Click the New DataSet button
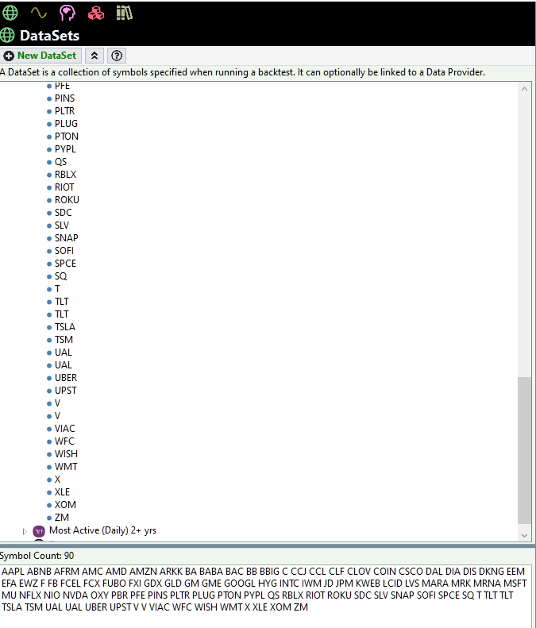The height and width of the screenshot is (628, 536). click(40, 56)
